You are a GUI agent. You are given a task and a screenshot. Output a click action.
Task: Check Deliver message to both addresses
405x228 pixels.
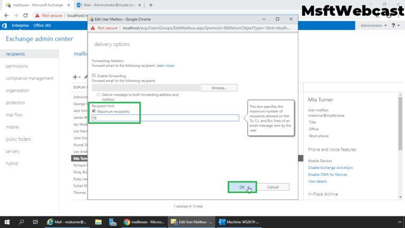click(x=99, y=94)
